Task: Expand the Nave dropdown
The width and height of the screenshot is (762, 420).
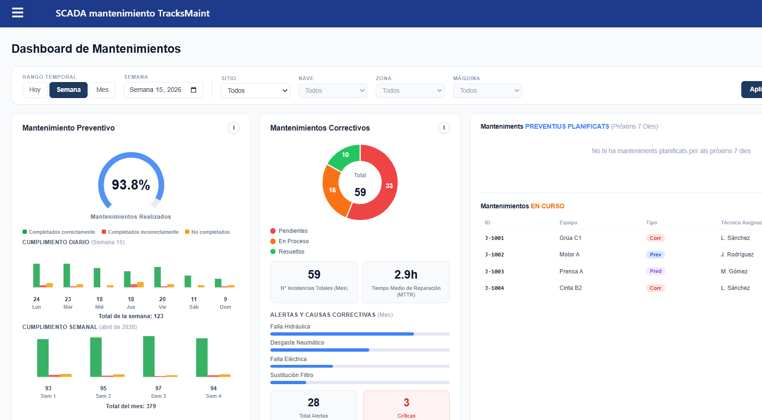Action: 332,91
